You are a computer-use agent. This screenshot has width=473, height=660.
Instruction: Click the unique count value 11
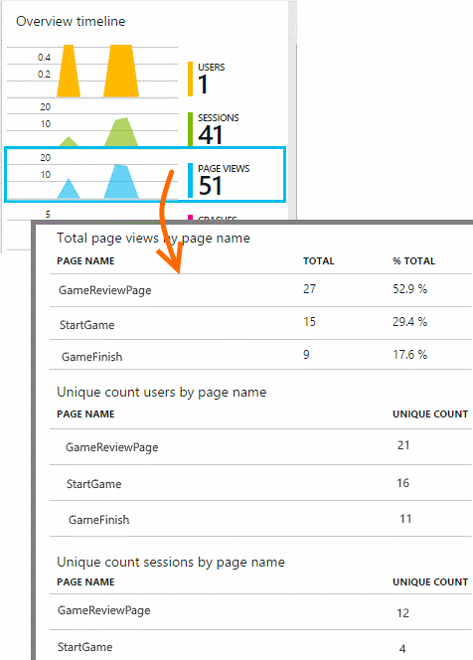[405, 519]
